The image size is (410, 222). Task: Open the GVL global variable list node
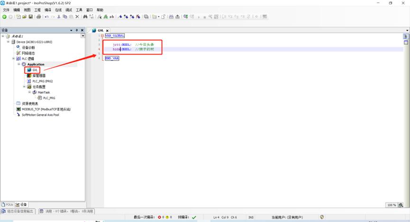coord(35,70)
